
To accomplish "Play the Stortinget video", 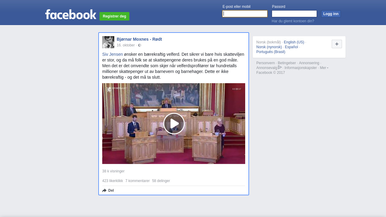I will 174,124.
